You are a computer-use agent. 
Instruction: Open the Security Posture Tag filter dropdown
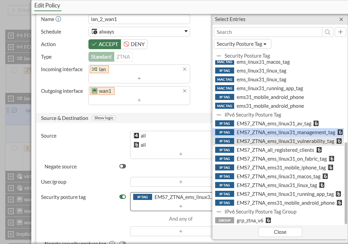pyautogui.click(x=242, y=44)
